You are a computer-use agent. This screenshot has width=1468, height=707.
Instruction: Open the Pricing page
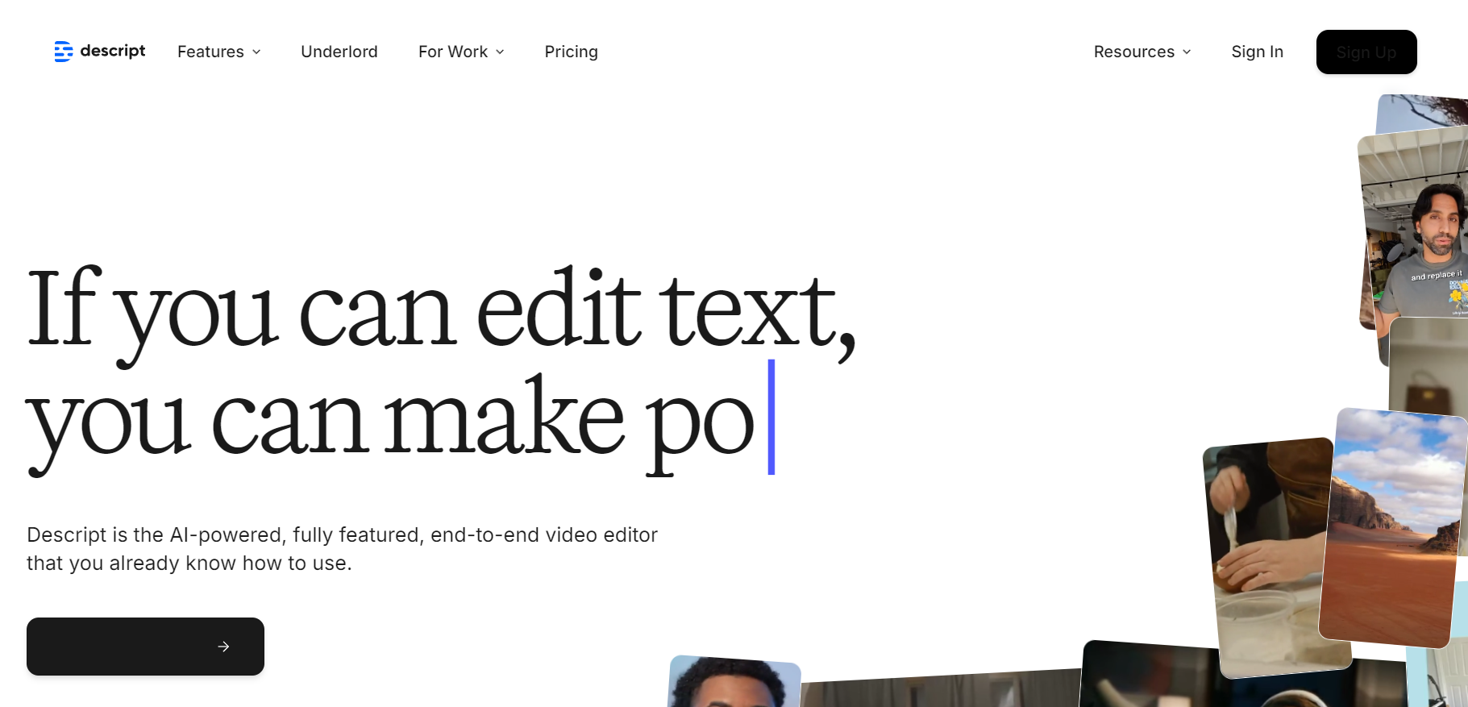(571, 52)
